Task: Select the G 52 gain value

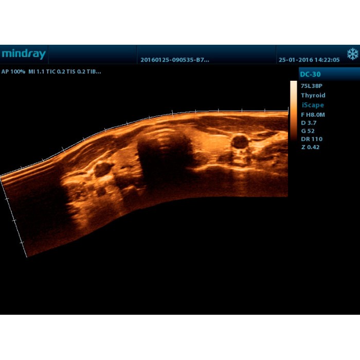Action: click(308, 131)
